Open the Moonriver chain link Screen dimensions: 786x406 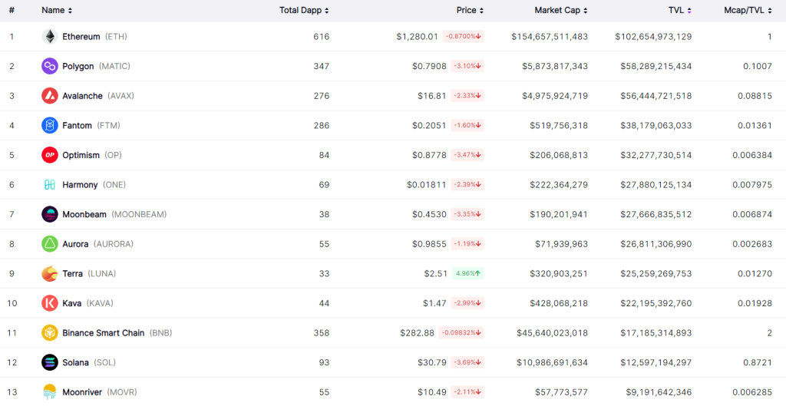[83, 392]
